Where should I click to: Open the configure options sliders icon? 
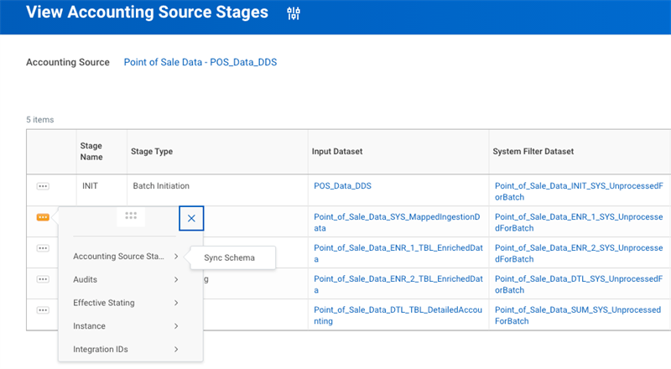pyautogui.click(x=294, y=13)
